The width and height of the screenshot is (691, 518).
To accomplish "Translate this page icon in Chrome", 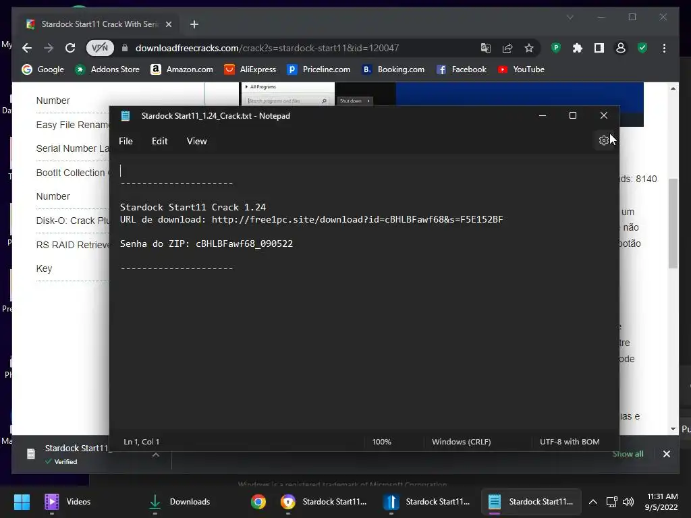I will click(486, 48).
